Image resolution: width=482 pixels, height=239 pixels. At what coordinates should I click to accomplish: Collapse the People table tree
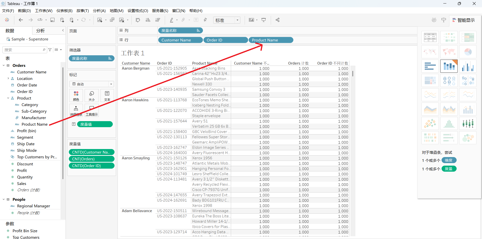[4, 199]
